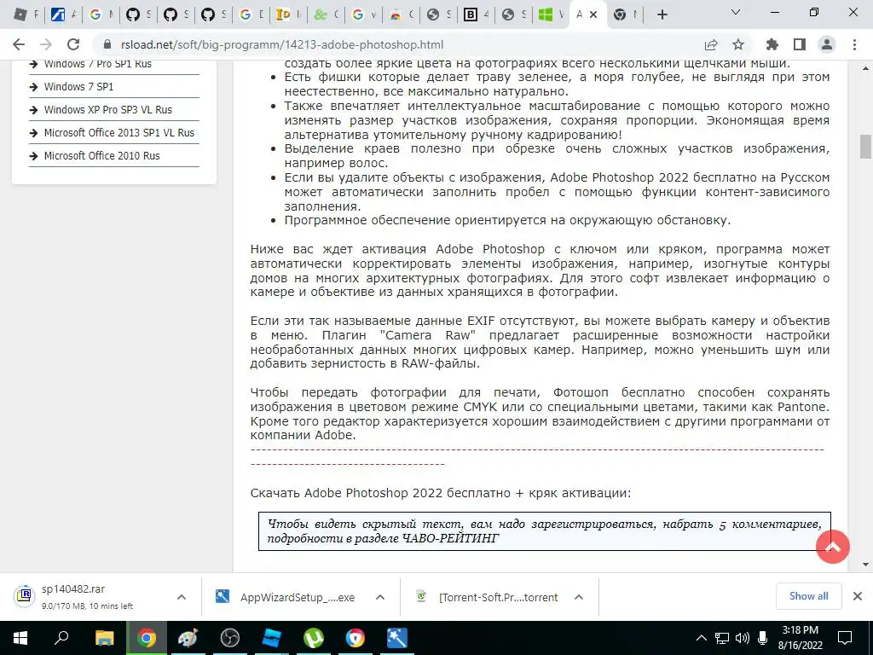The height and width of the screenshot is (655, 873).
Task: Open taskbar search magnifier
Action: [61, 638]
